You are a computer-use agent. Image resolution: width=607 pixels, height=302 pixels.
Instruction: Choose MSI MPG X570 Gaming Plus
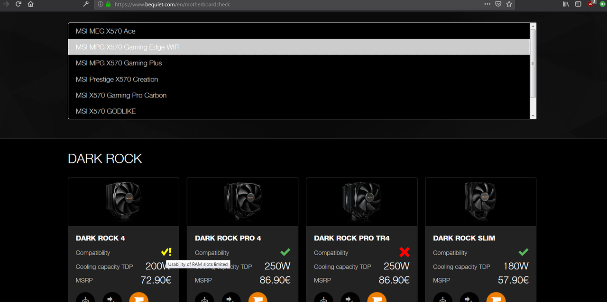[299, 63]
